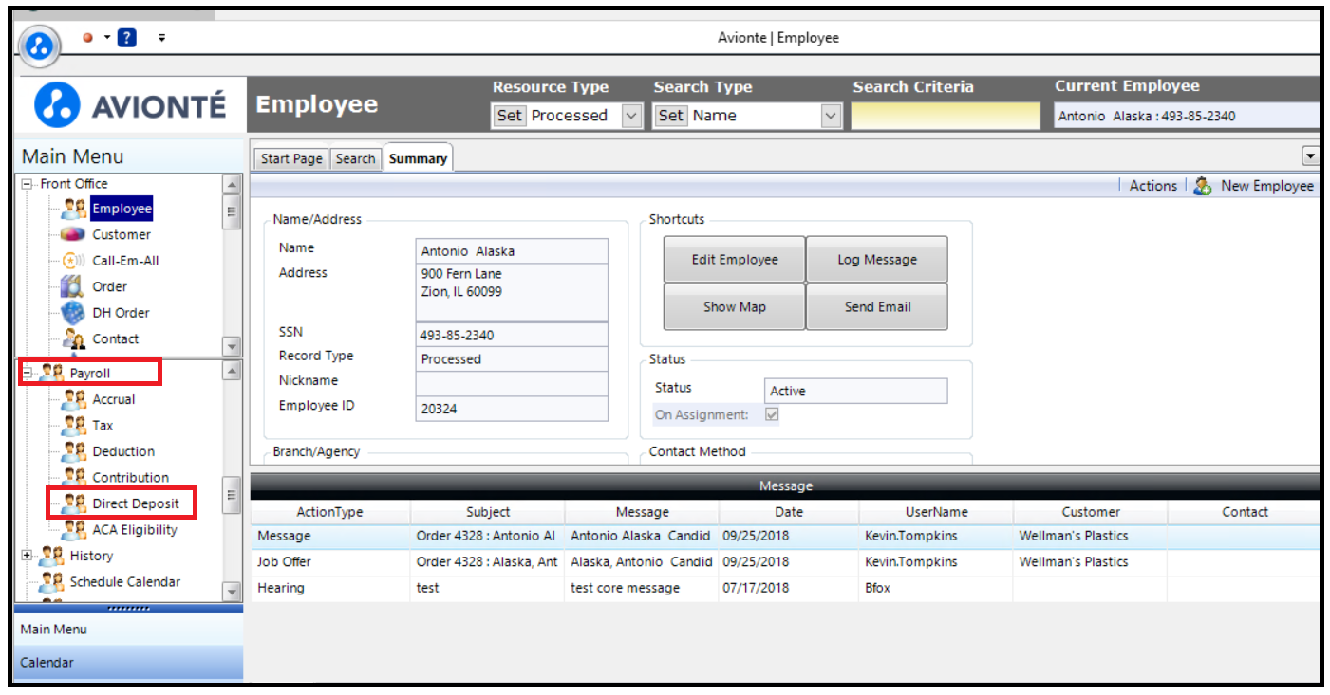Select Calendar in the bottom navigation pane
This screenshot has width=1330, height=695.
(x=129, y=663)
